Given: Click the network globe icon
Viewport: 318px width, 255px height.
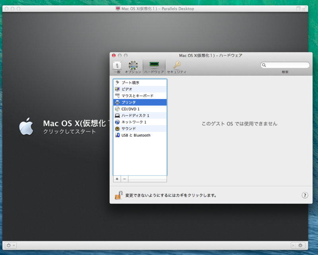Looking at the screenshot, I should [x=117, y=122].
